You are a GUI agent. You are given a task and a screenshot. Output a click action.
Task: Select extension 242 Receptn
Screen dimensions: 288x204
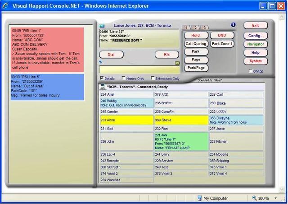[x=127, y=161]
